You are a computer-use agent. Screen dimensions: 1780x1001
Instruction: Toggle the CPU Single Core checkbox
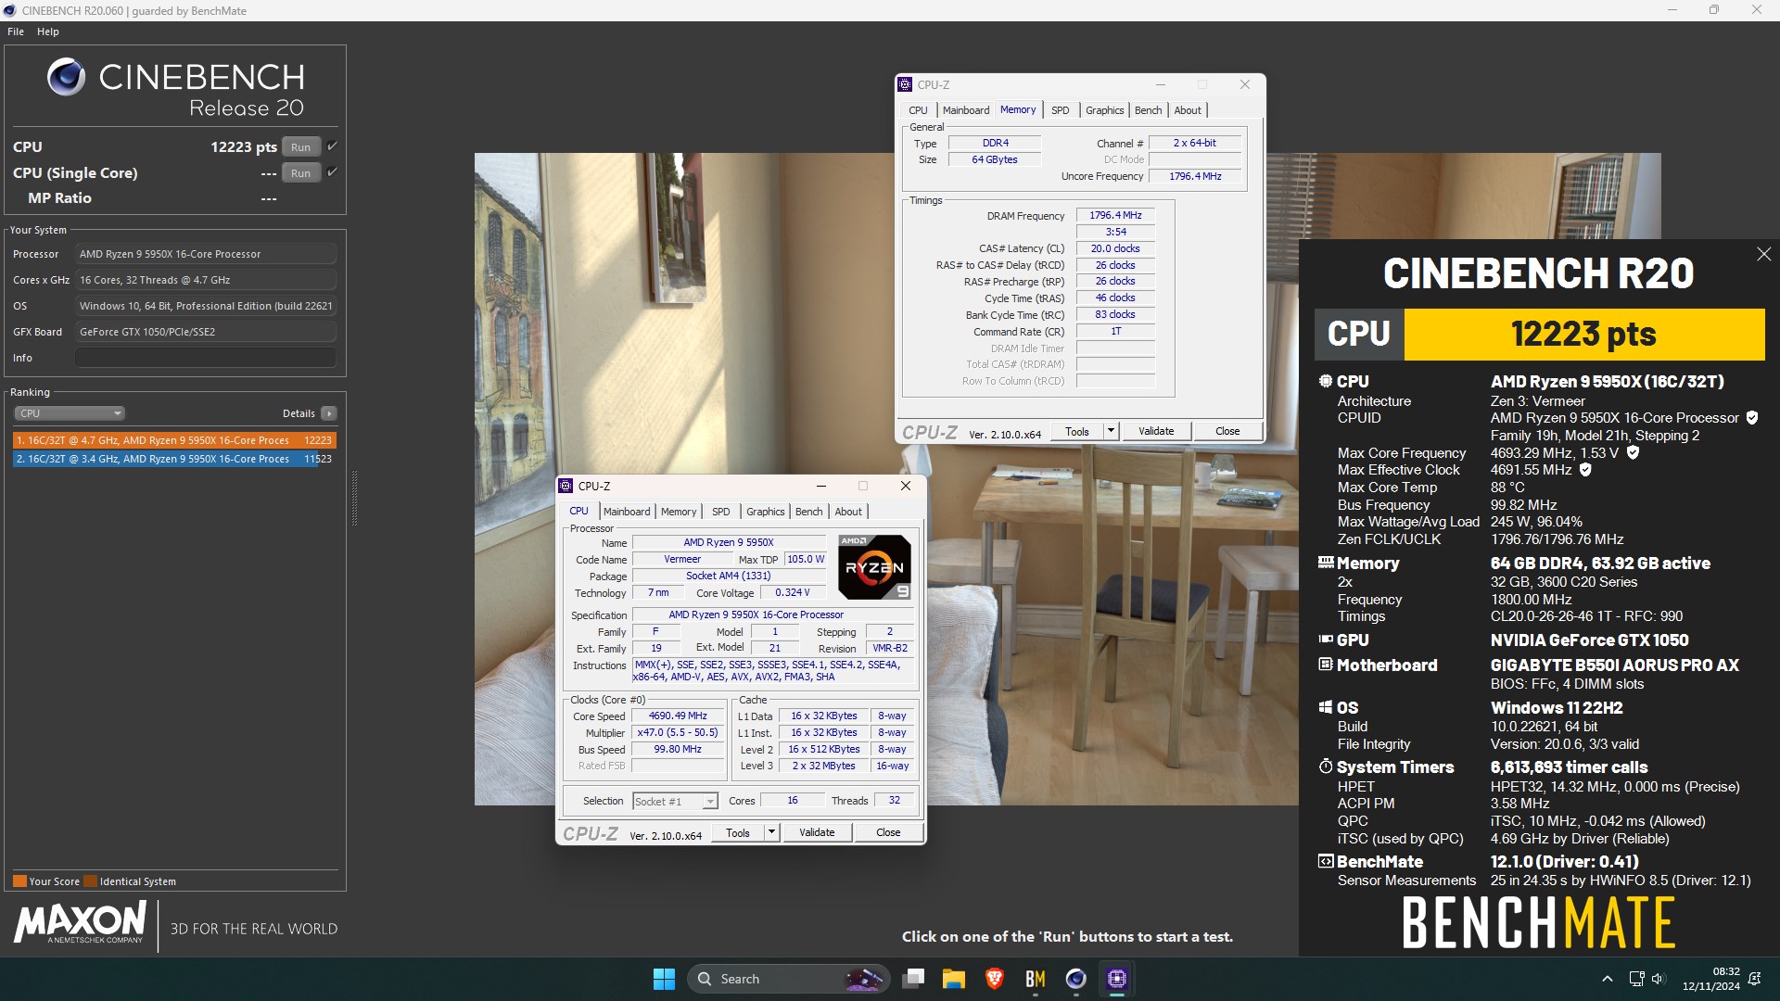point(332,172)
